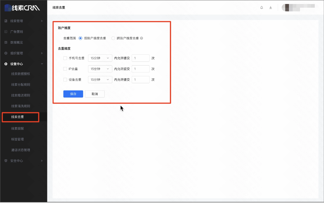This screenshot has height=203, width=324.
Task: Enable the 手机号去重 checkbox
Action: click(65, 58)
